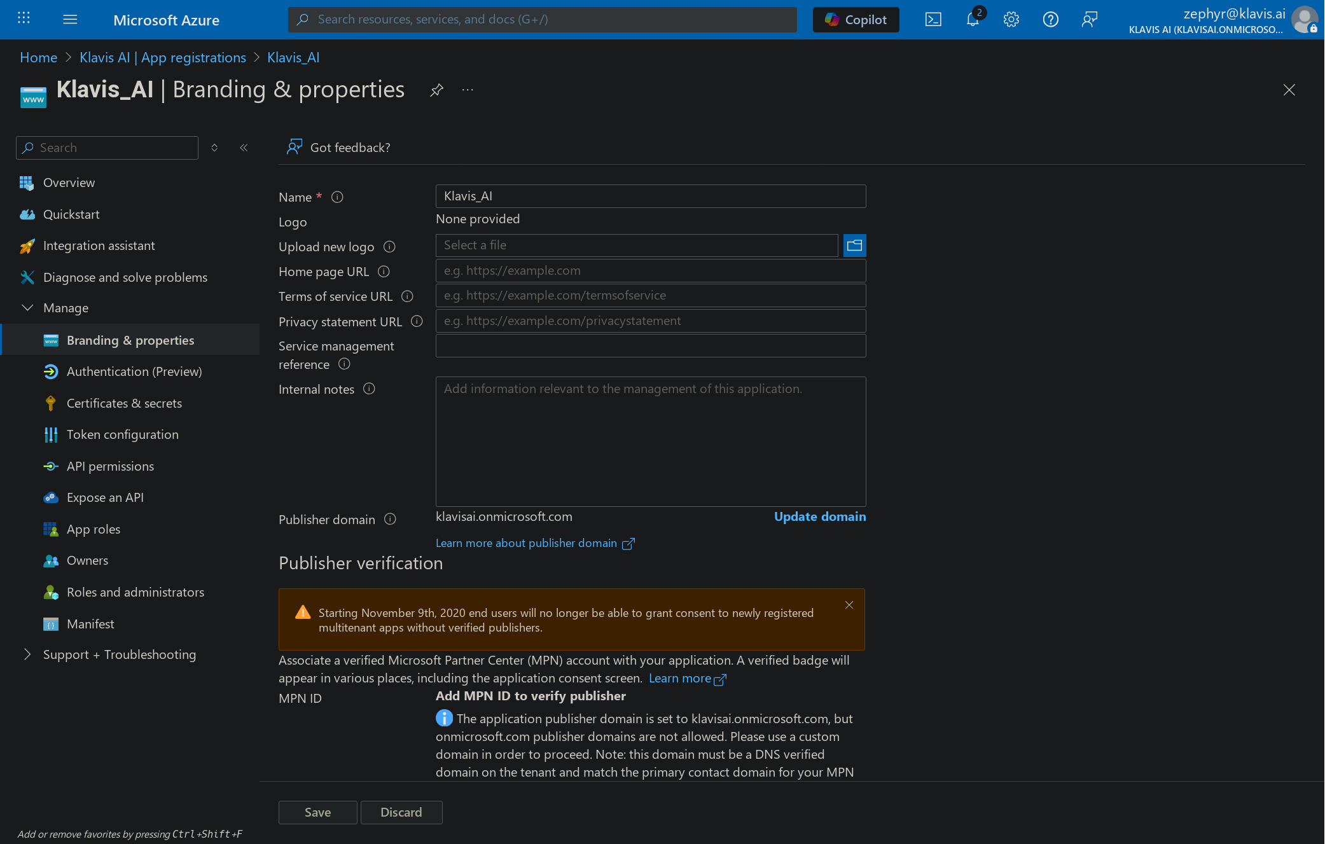Click info icon next to Home page URL
Image resolution: width=1325 pixels, height=844 pixels.
point(384,272)
